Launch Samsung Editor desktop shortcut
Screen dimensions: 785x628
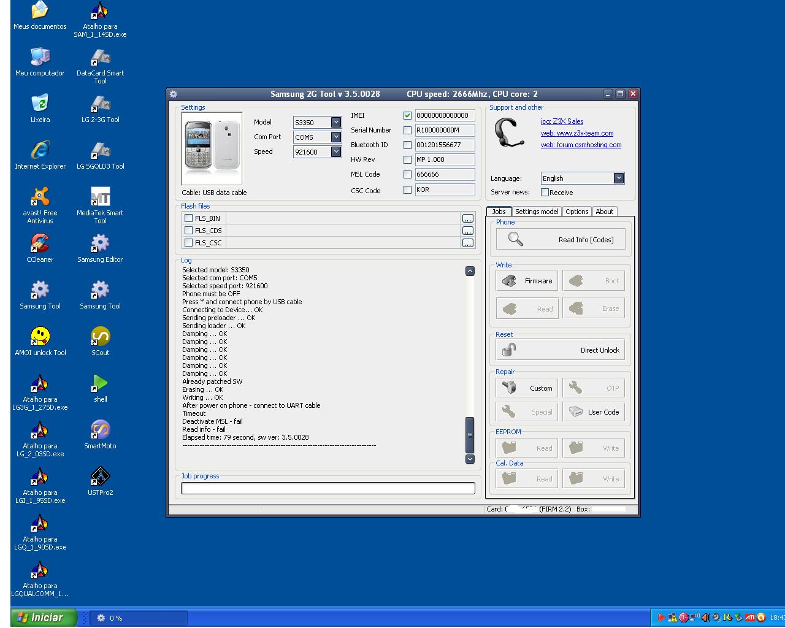(100, 248)
